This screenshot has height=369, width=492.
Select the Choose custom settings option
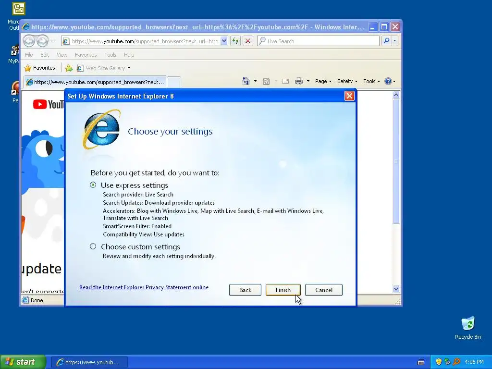point(93,246)
